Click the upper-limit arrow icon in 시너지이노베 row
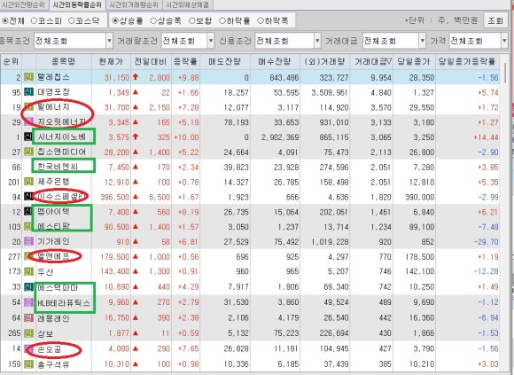Image resolution: width=514 pixels, height=375 pixels. coord(136,137)
